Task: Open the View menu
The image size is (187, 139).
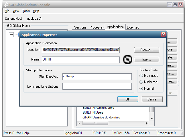Action: pyautogui.click(x=16, y=11)
